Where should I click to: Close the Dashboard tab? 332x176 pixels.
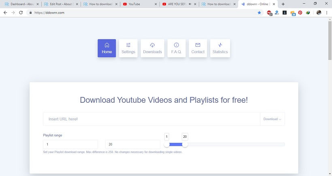coord(38,4)
